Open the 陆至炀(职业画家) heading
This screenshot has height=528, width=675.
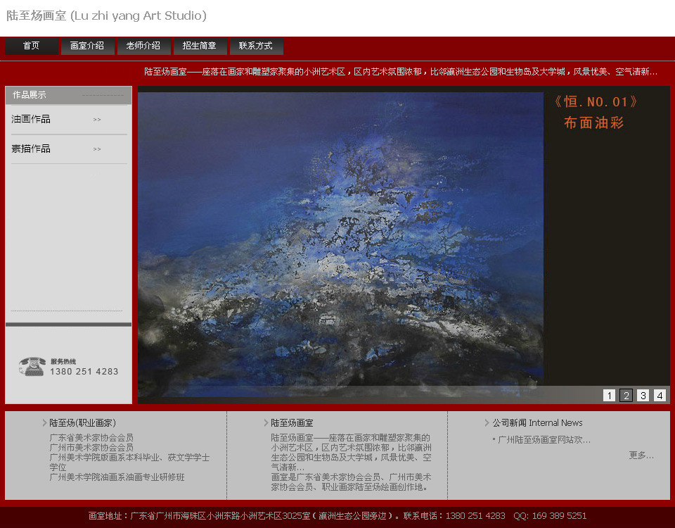[83, 423]
